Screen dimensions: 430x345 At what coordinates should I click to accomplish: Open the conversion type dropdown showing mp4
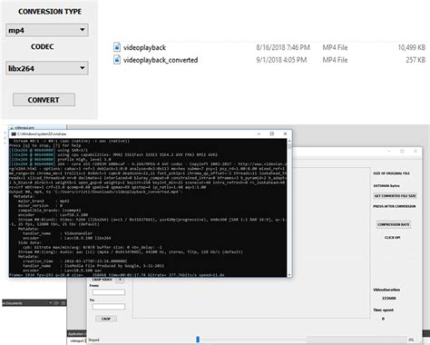coord(47,30)
